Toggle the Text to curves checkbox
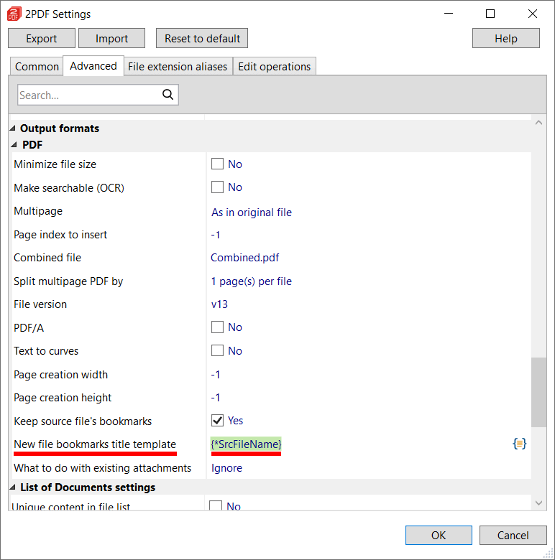The image size is (555, 560). coord(217,351)
